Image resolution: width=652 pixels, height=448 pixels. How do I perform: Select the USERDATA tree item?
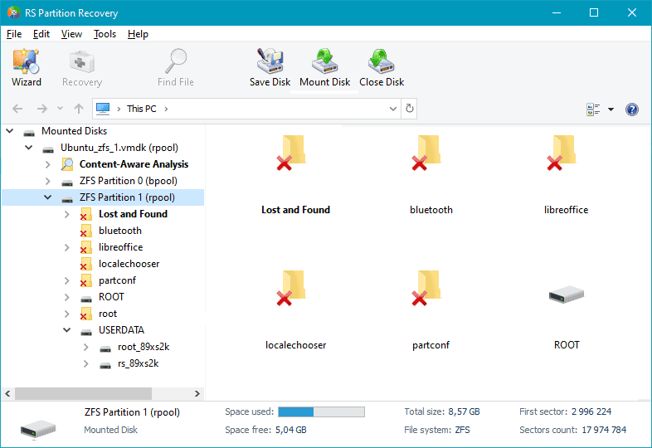tap(121, 330)
